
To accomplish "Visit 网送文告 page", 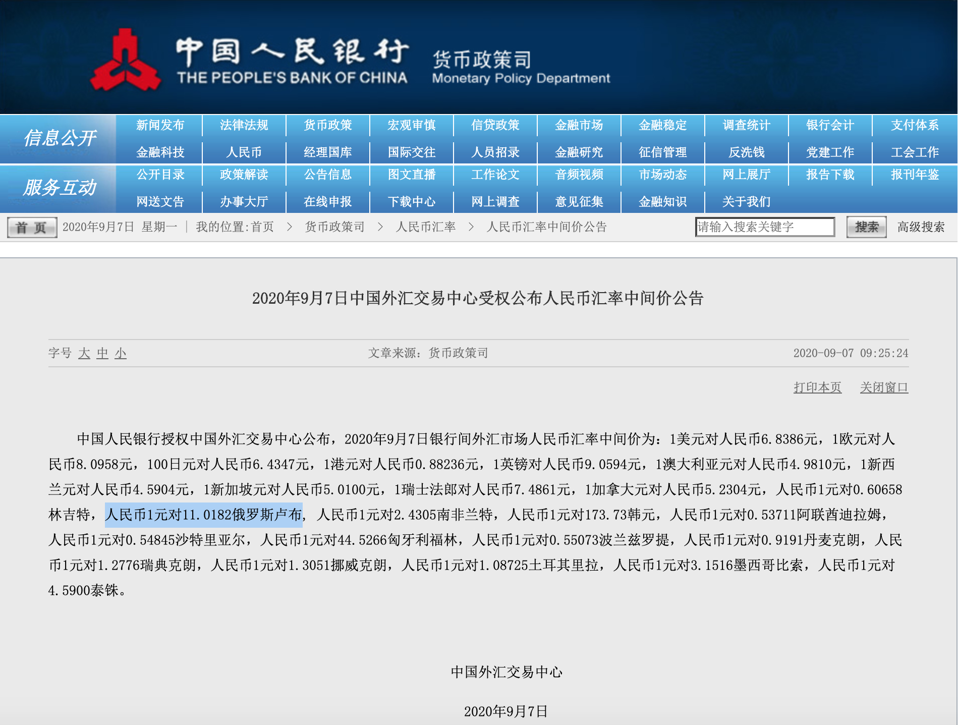I will click(160, 202).
